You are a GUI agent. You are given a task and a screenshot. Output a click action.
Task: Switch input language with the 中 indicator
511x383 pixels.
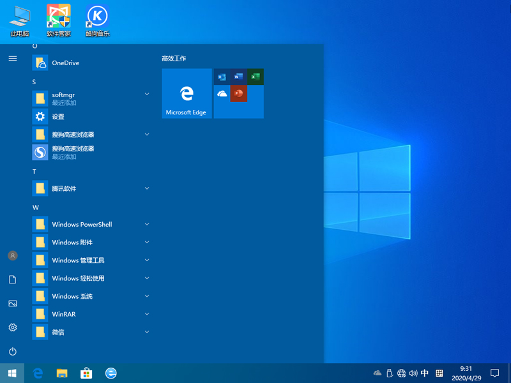[x=425, y=373]
